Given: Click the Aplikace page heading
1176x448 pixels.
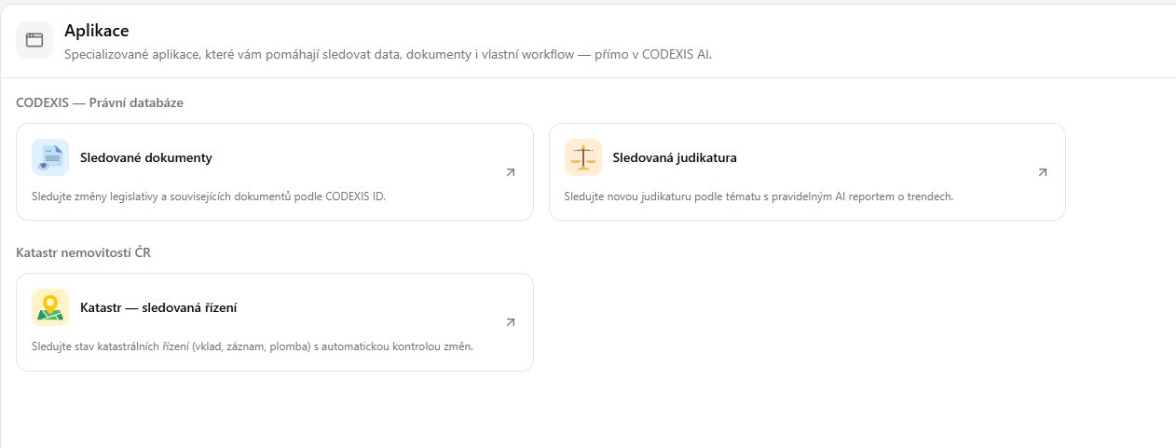Looking at the screenshot, I should pyautogui.click(x=97, y=32).
